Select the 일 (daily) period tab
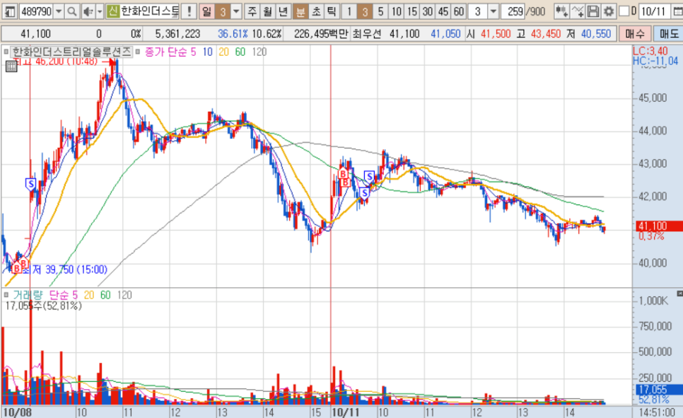The width and height of the screenshot is (683, 418). click(x=206, y=11)
